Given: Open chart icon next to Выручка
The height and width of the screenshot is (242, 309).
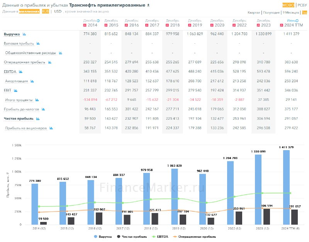Looking at the screenshot, I should tap(24, 34).
